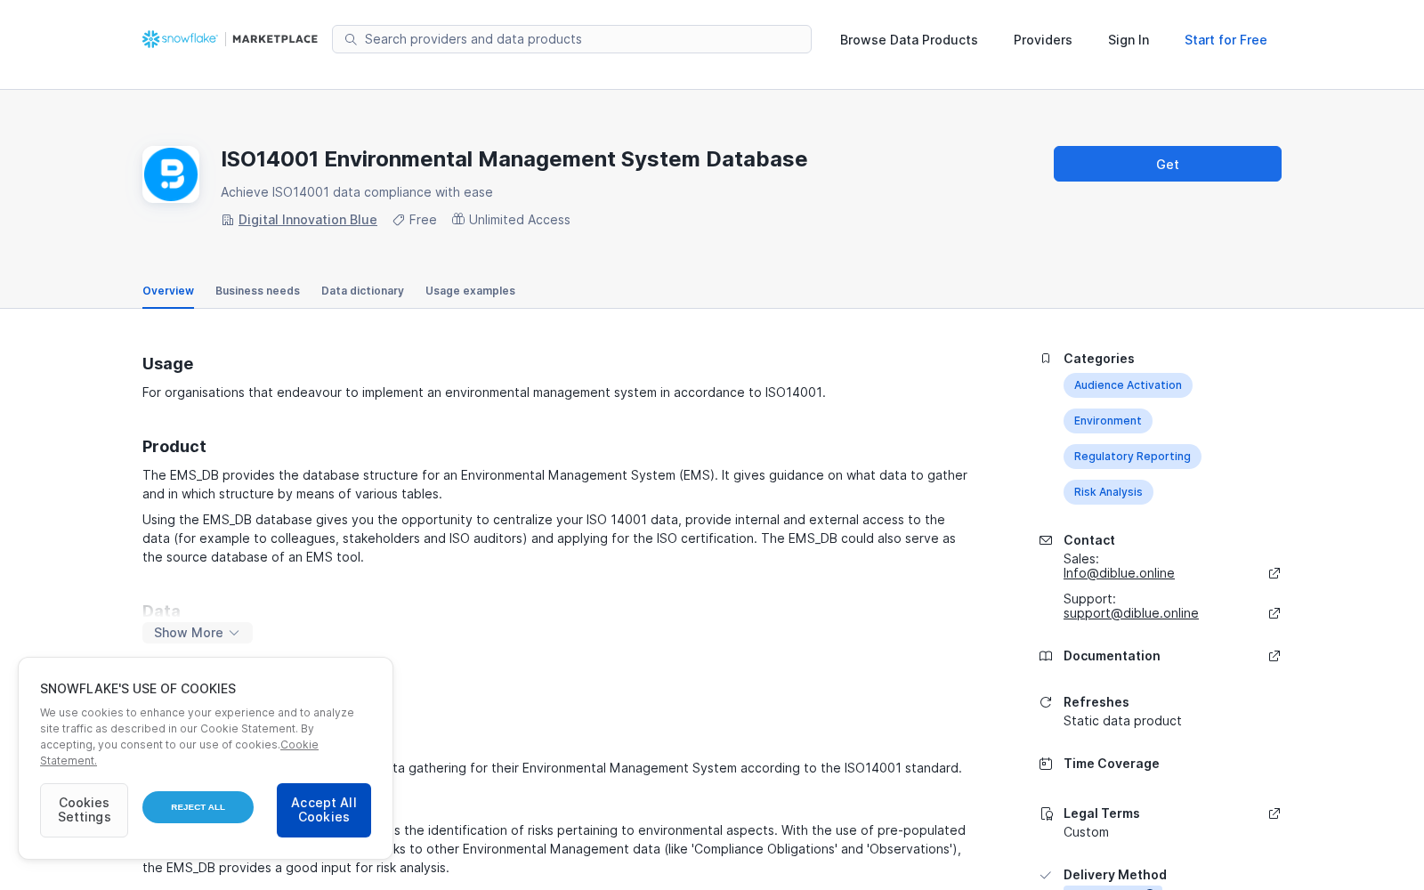This screenshot has width=1424, height=890.
Task: Expand the Show More section
Action: point(198,633)
